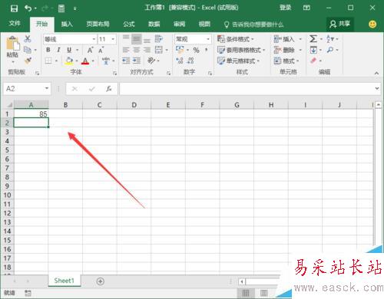Open the Fill down tool
The width and height of the screenshot is (384, 299).
point(313,50)
